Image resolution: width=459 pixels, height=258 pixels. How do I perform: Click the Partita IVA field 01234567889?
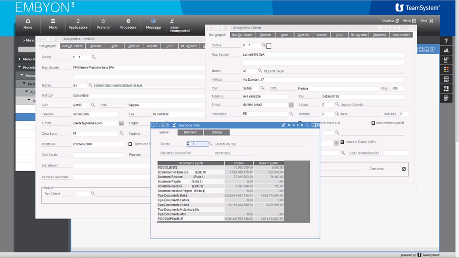pos(98,144)
